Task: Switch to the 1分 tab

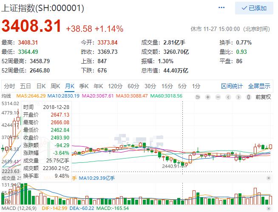Action: tap(196, 86)
